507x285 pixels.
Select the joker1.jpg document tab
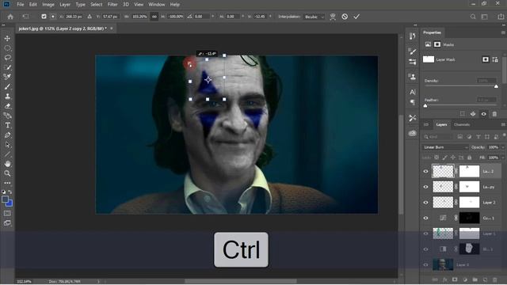tap(62, 28)
